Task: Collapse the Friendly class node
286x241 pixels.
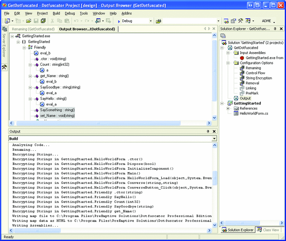Action: pos(24,48)
